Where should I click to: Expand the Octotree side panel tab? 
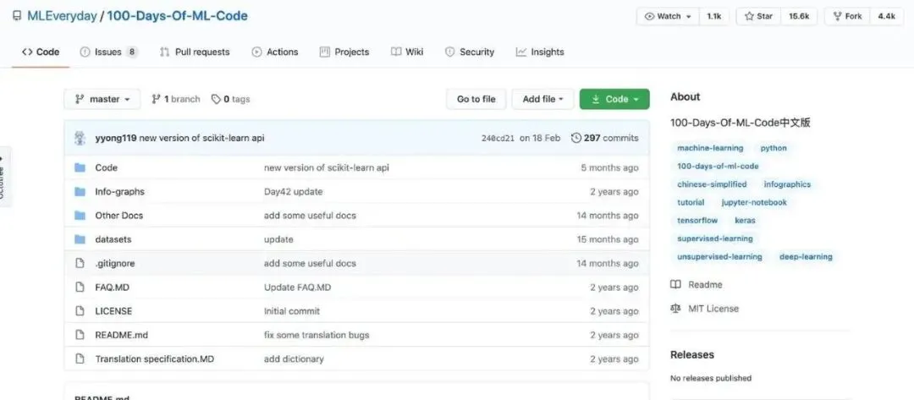[x=5, y=177]
